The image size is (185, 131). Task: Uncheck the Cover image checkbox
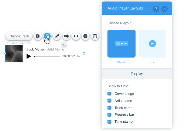click(x=109, y=94)
